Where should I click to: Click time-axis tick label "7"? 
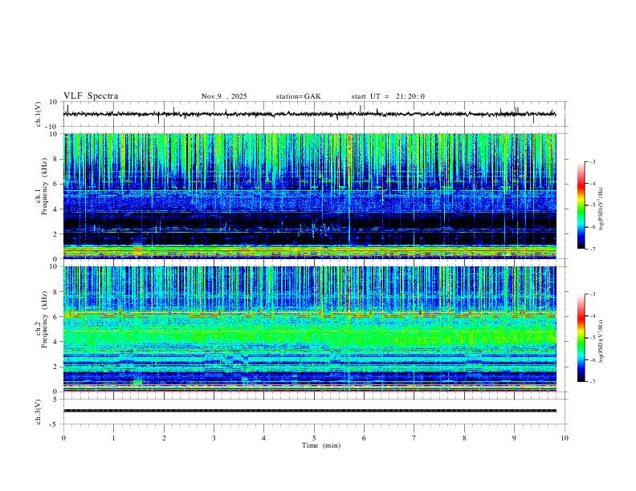pyautogui.click(x=414, y=438)
